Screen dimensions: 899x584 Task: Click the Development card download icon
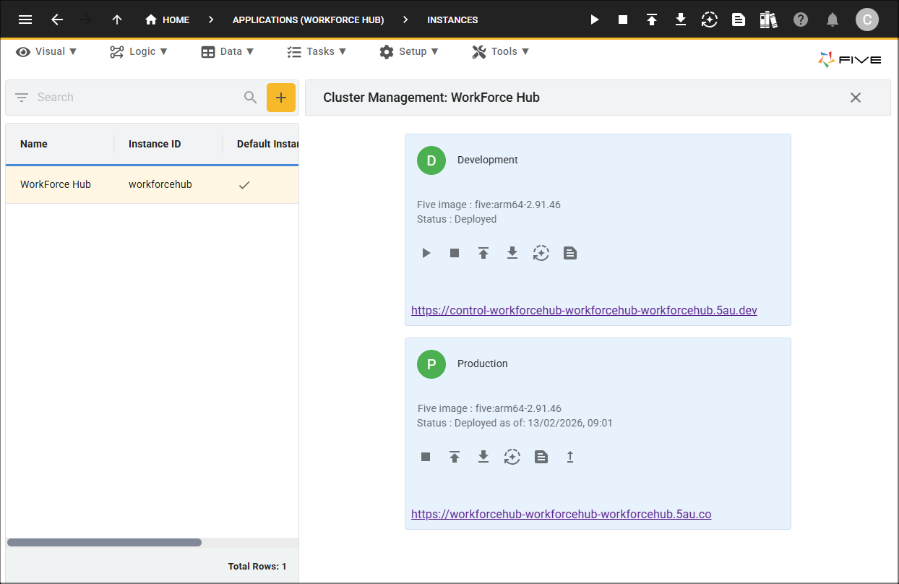pos(512,253)
